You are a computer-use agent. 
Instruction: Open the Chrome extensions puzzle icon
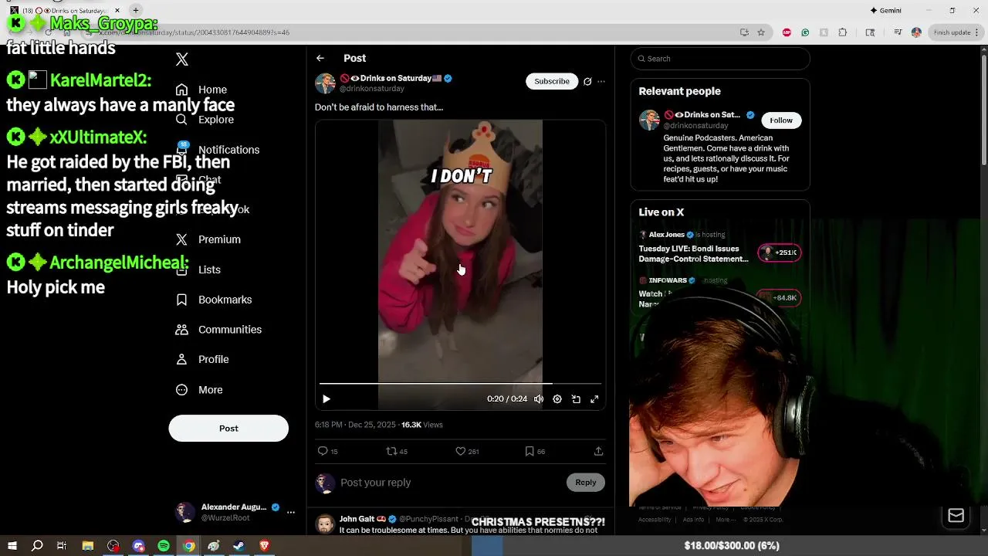pos(842,32)
